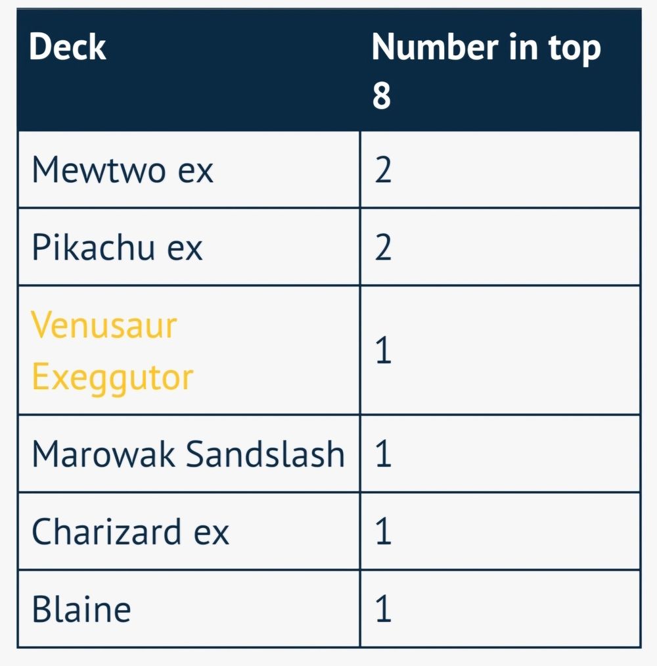
Task: Click the "Blaine" deck name
Action: pyautogui.click(x=81, y=609)
